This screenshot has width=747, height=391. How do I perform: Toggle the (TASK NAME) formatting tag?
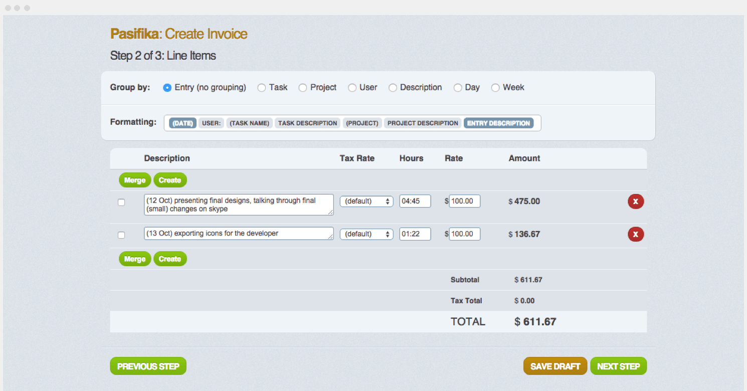(250, 123)
